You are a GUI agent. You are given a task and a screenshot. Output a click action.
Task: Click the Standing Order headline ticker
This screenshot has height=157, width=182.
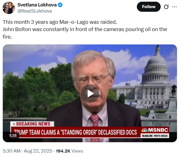[x=75, y=132]
